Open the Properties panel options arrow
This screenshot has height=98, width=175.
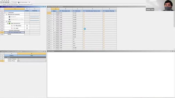42,51
